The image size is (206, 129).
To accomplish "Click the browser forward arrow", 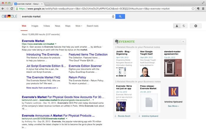I will 7,9.
